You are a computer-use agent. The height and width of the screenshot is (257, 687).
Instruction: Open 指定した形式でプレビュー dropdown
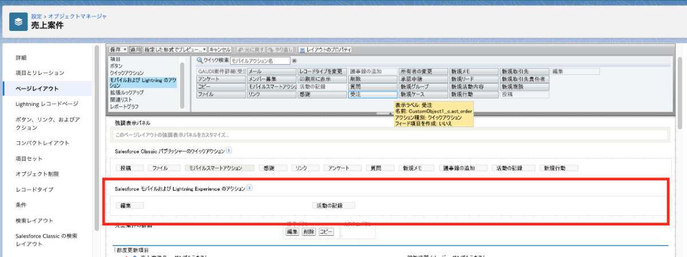click(175, 50)
